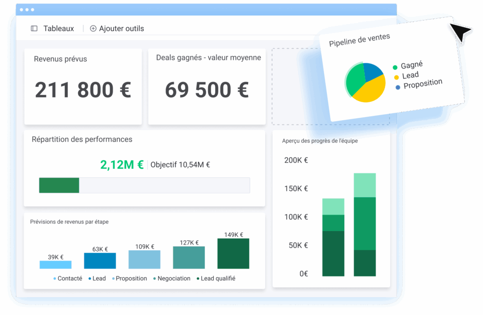Open the Tableaux menu label

(x=58, y=29)
